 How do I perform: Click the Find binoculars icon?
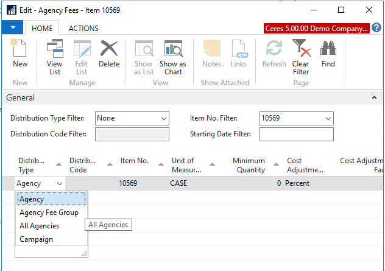pos(328,54)
